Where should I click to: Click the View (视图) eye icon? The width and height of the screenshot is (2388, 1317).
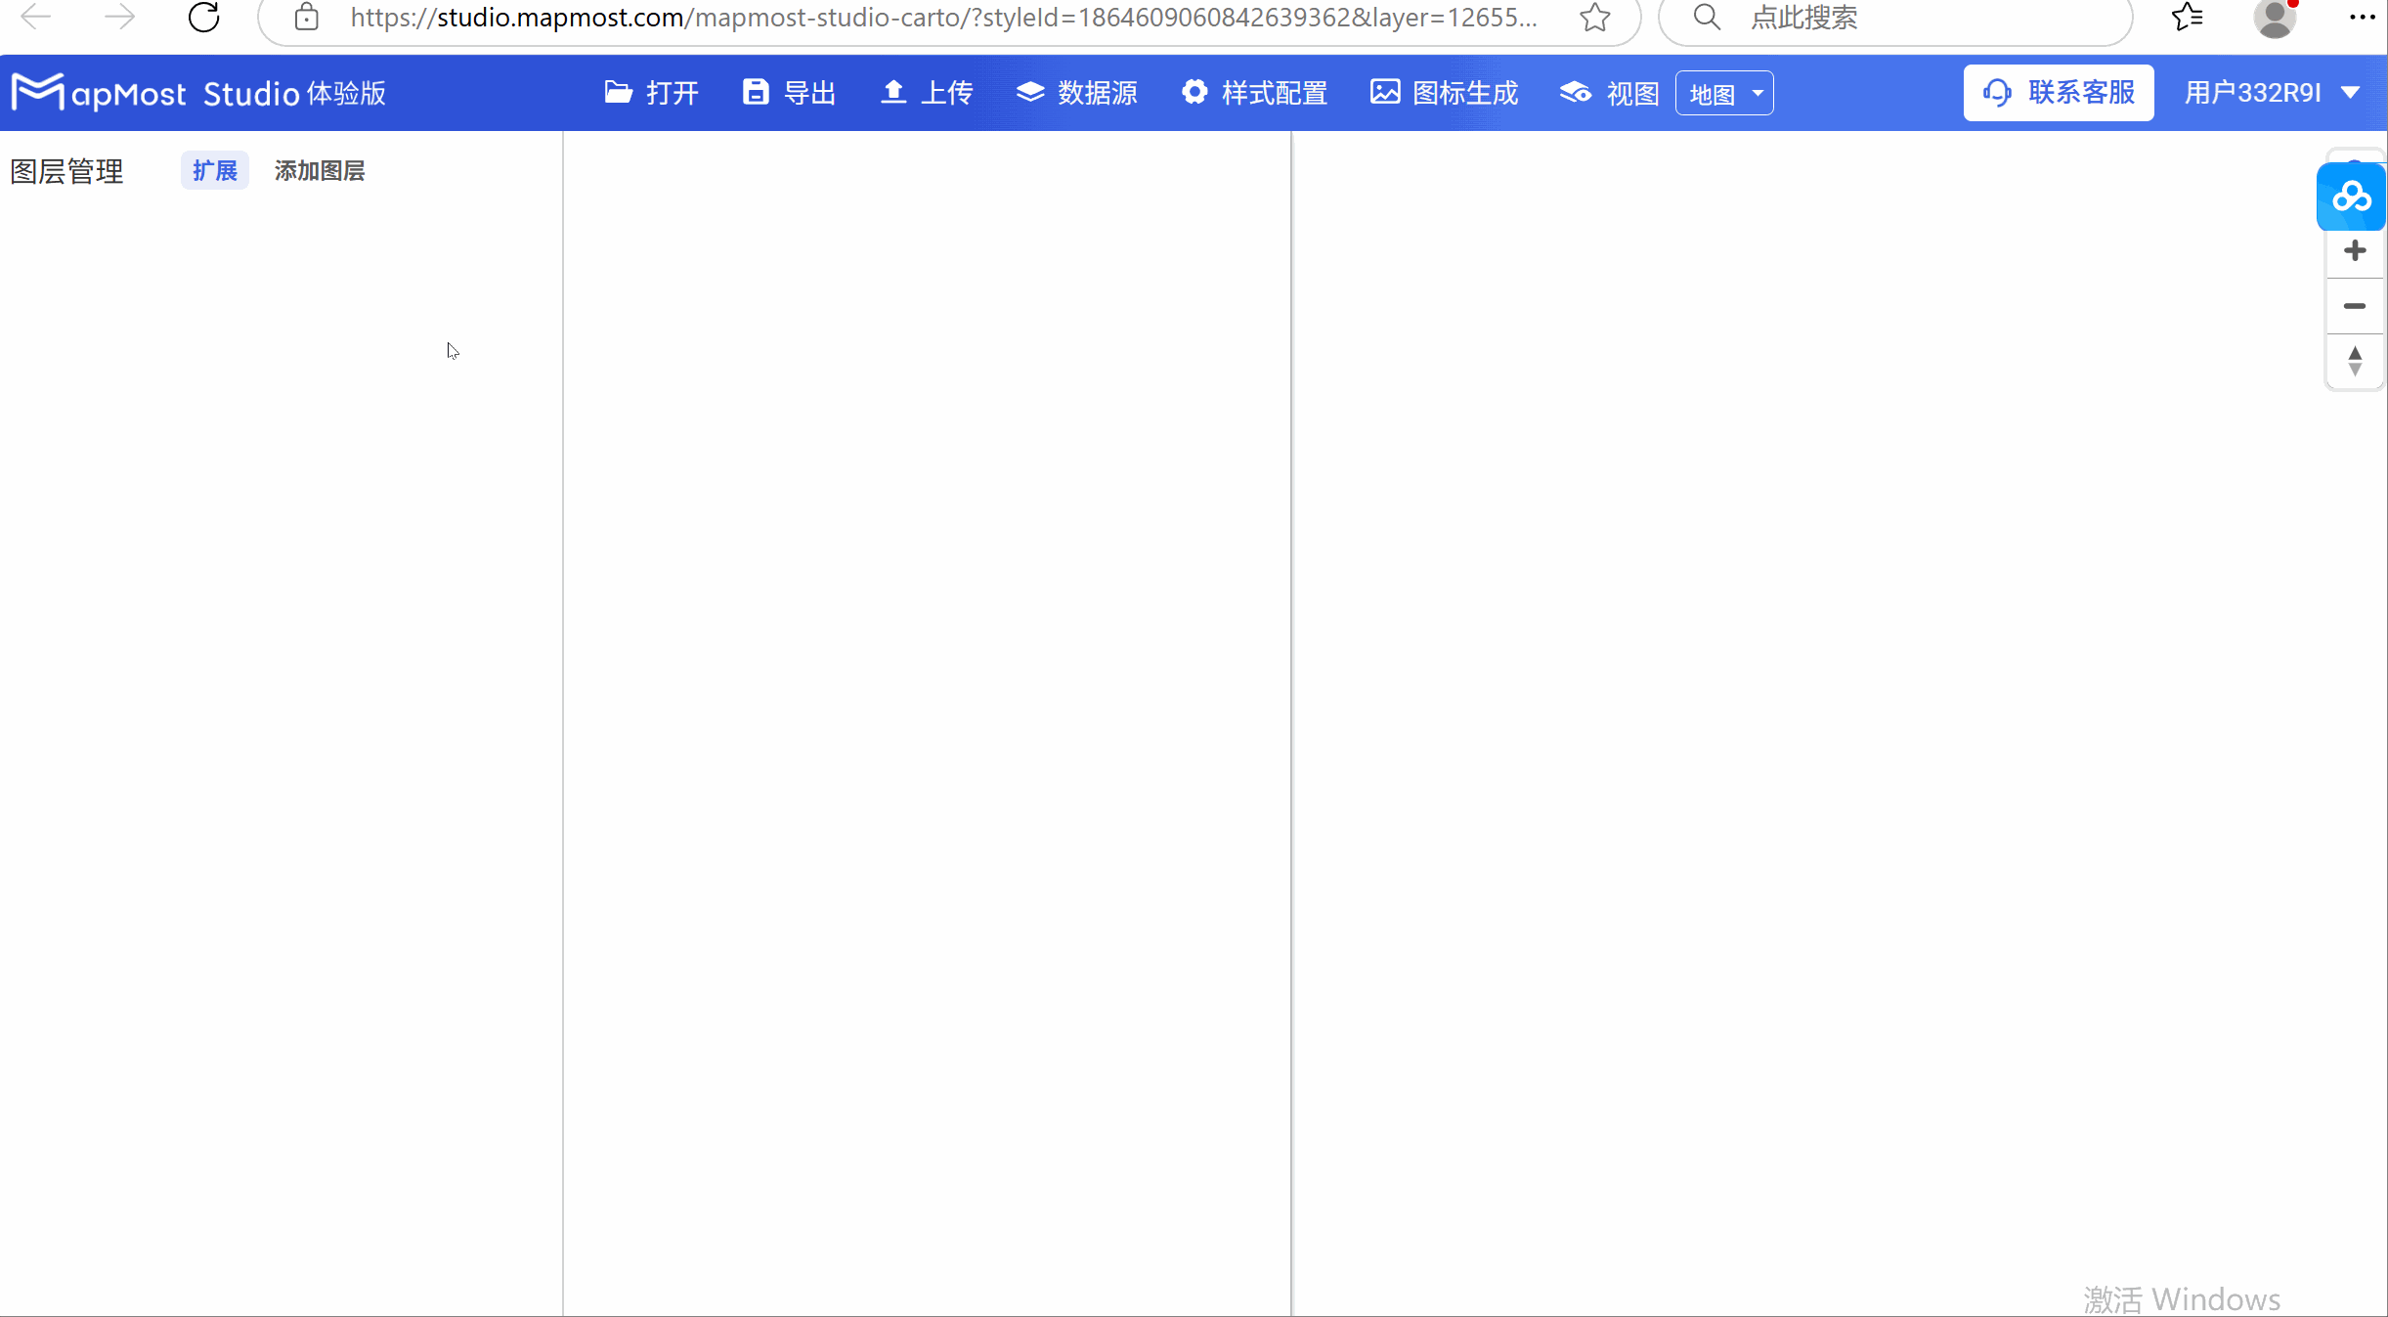1575,92
